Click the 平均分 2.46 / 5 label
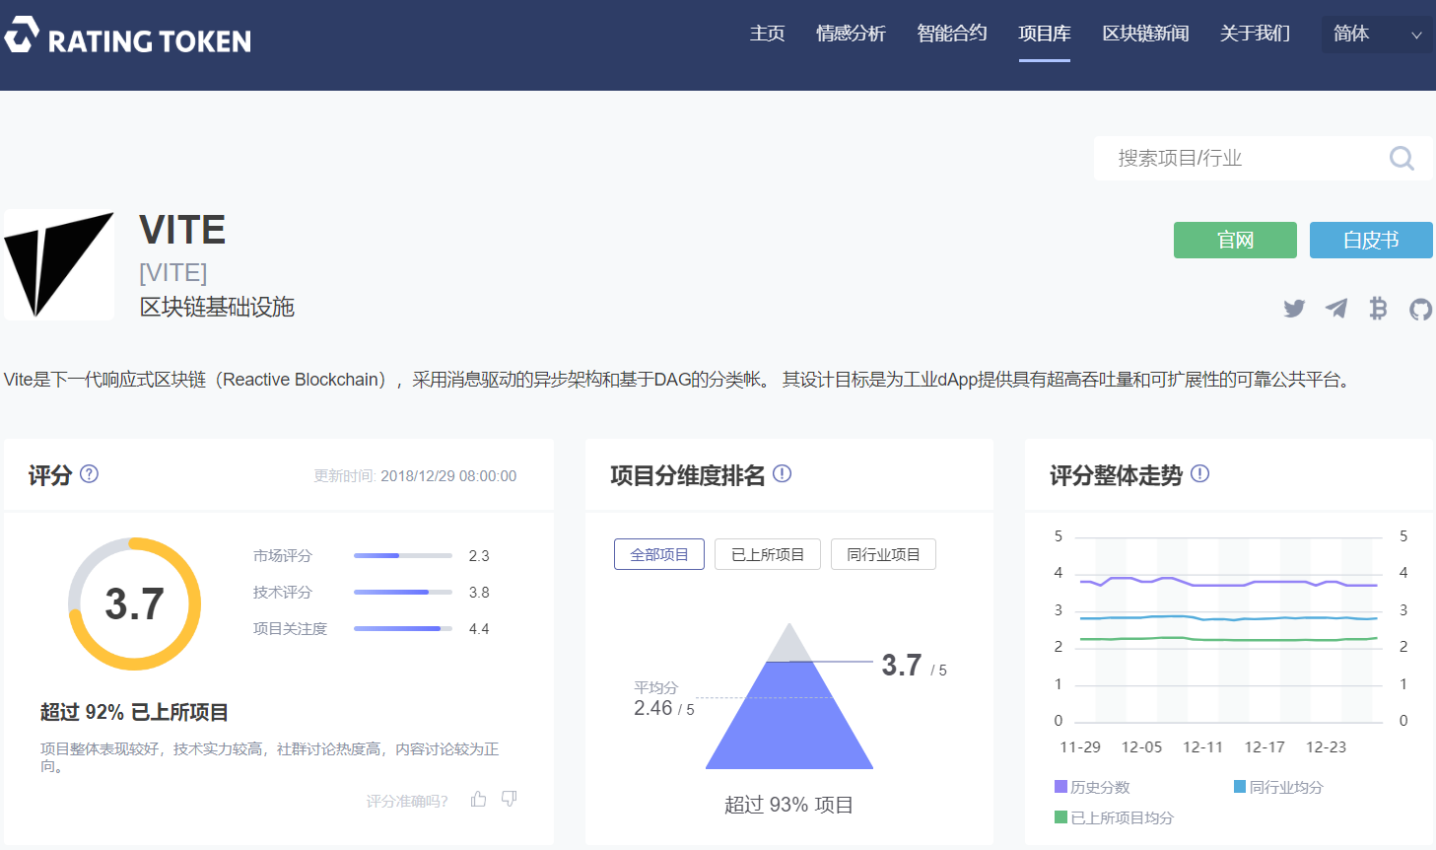The image size is (1436, 850). [664, 699]
